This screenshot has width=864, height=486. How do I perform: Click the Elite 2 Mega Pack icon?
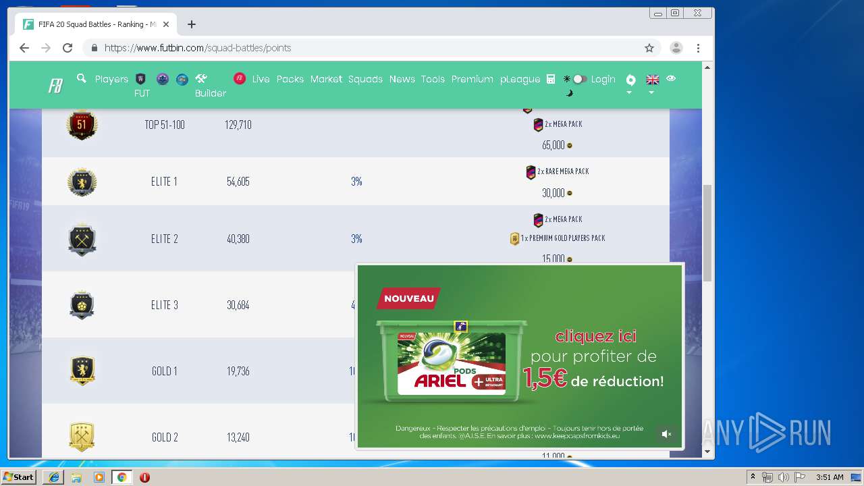538,220
